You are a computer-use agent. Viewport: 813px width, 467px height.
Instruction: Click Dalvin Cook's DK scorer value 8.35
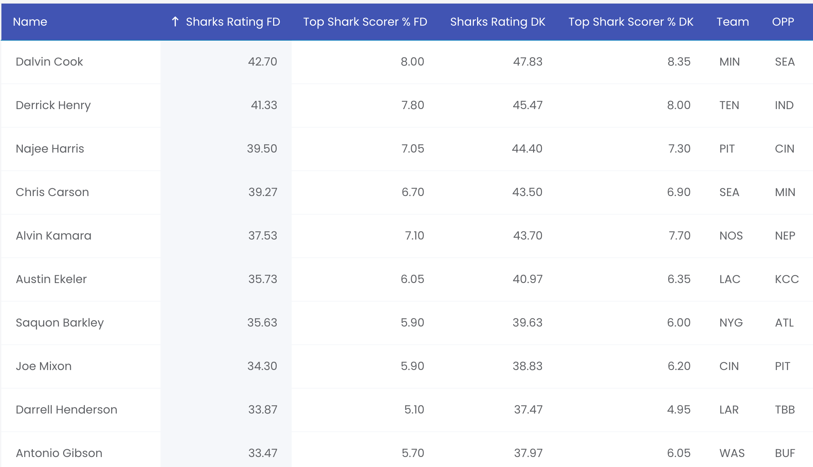pyautogui.click(x=679, y=62)
